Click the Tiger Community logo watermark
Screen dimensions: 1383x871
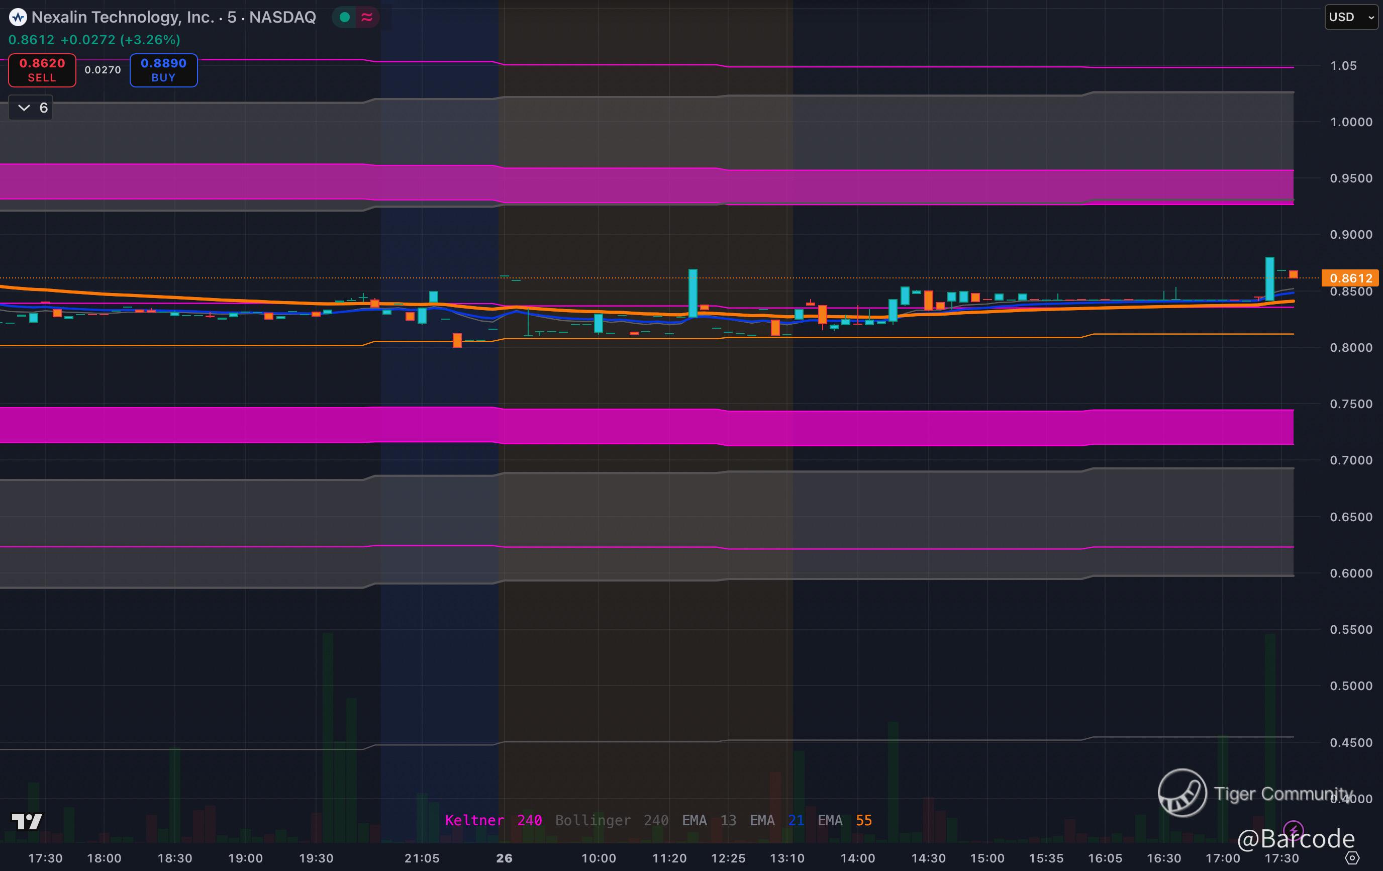point(1182,793)
